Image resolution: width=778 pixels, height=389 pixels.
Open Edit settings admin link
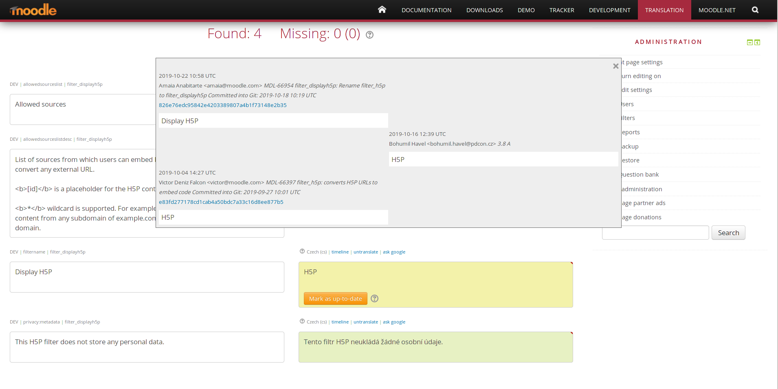point(637,90)
